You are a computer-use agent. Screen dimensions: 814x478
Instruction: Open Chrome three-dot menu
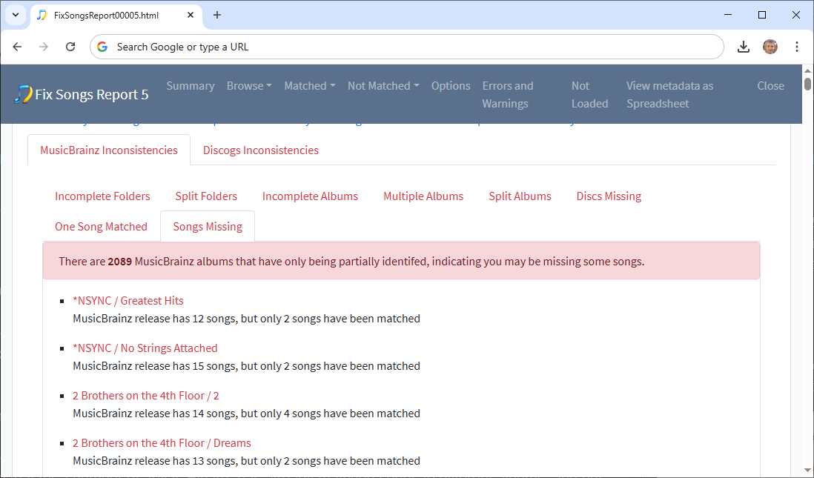[797, 47]
